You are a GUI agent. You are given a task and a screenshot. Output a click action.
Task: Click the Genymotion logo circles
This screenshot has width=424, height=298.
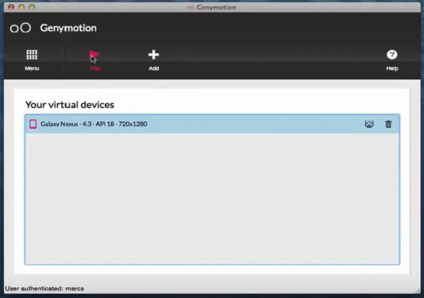20,28
